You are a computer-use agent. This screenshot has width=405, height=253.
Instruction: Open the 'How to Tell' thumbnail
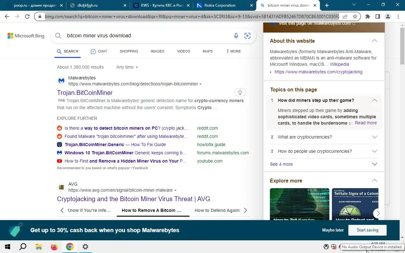coord(299,204)
